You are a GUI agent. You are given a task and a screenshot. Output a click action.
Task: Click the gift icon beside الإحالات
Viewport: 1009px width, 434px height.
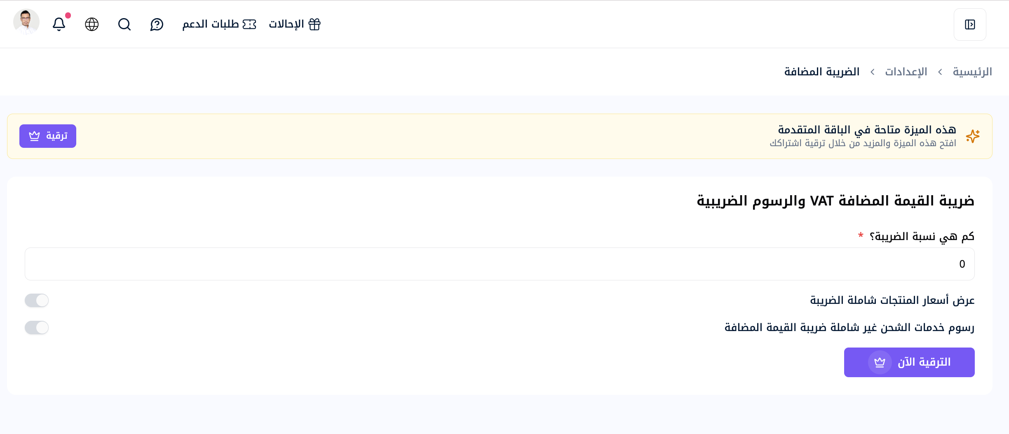pos(314,24)
